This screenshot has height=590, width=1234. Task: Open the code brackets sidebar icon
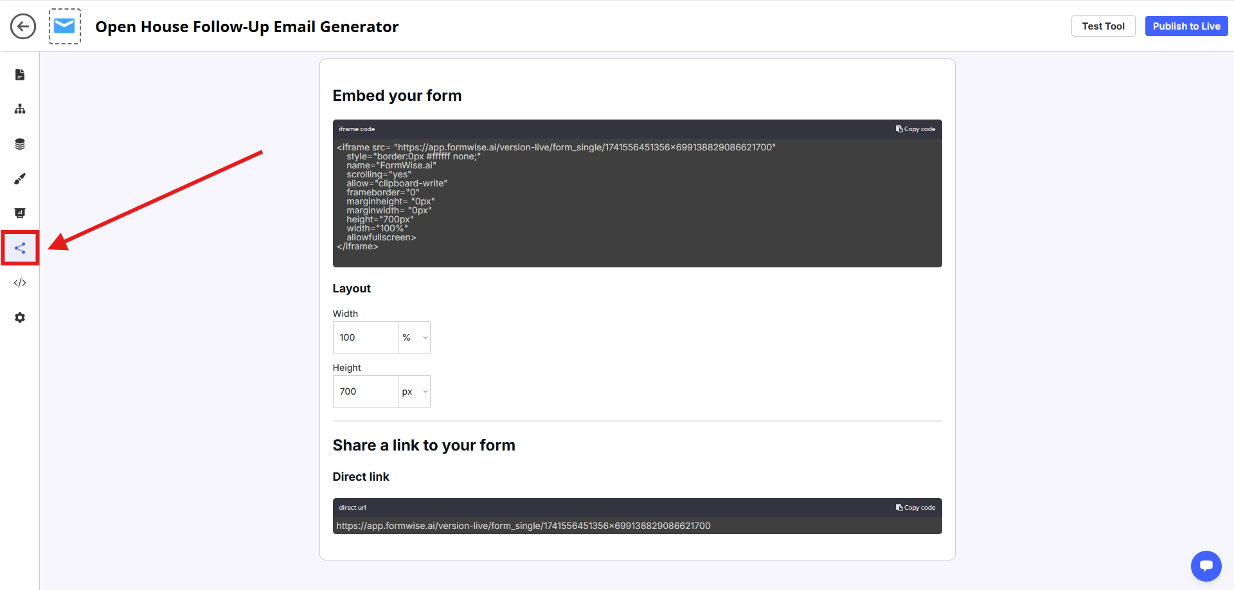tap(20, 283)
